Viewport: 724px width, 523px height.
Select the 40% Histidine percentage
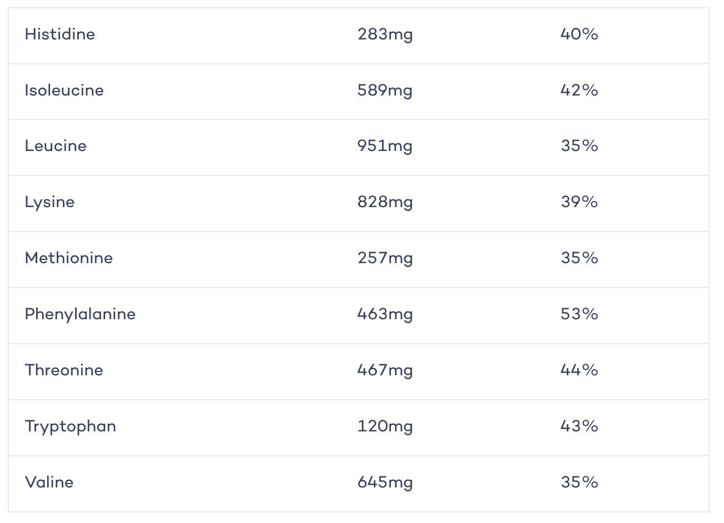coord(579,34)
